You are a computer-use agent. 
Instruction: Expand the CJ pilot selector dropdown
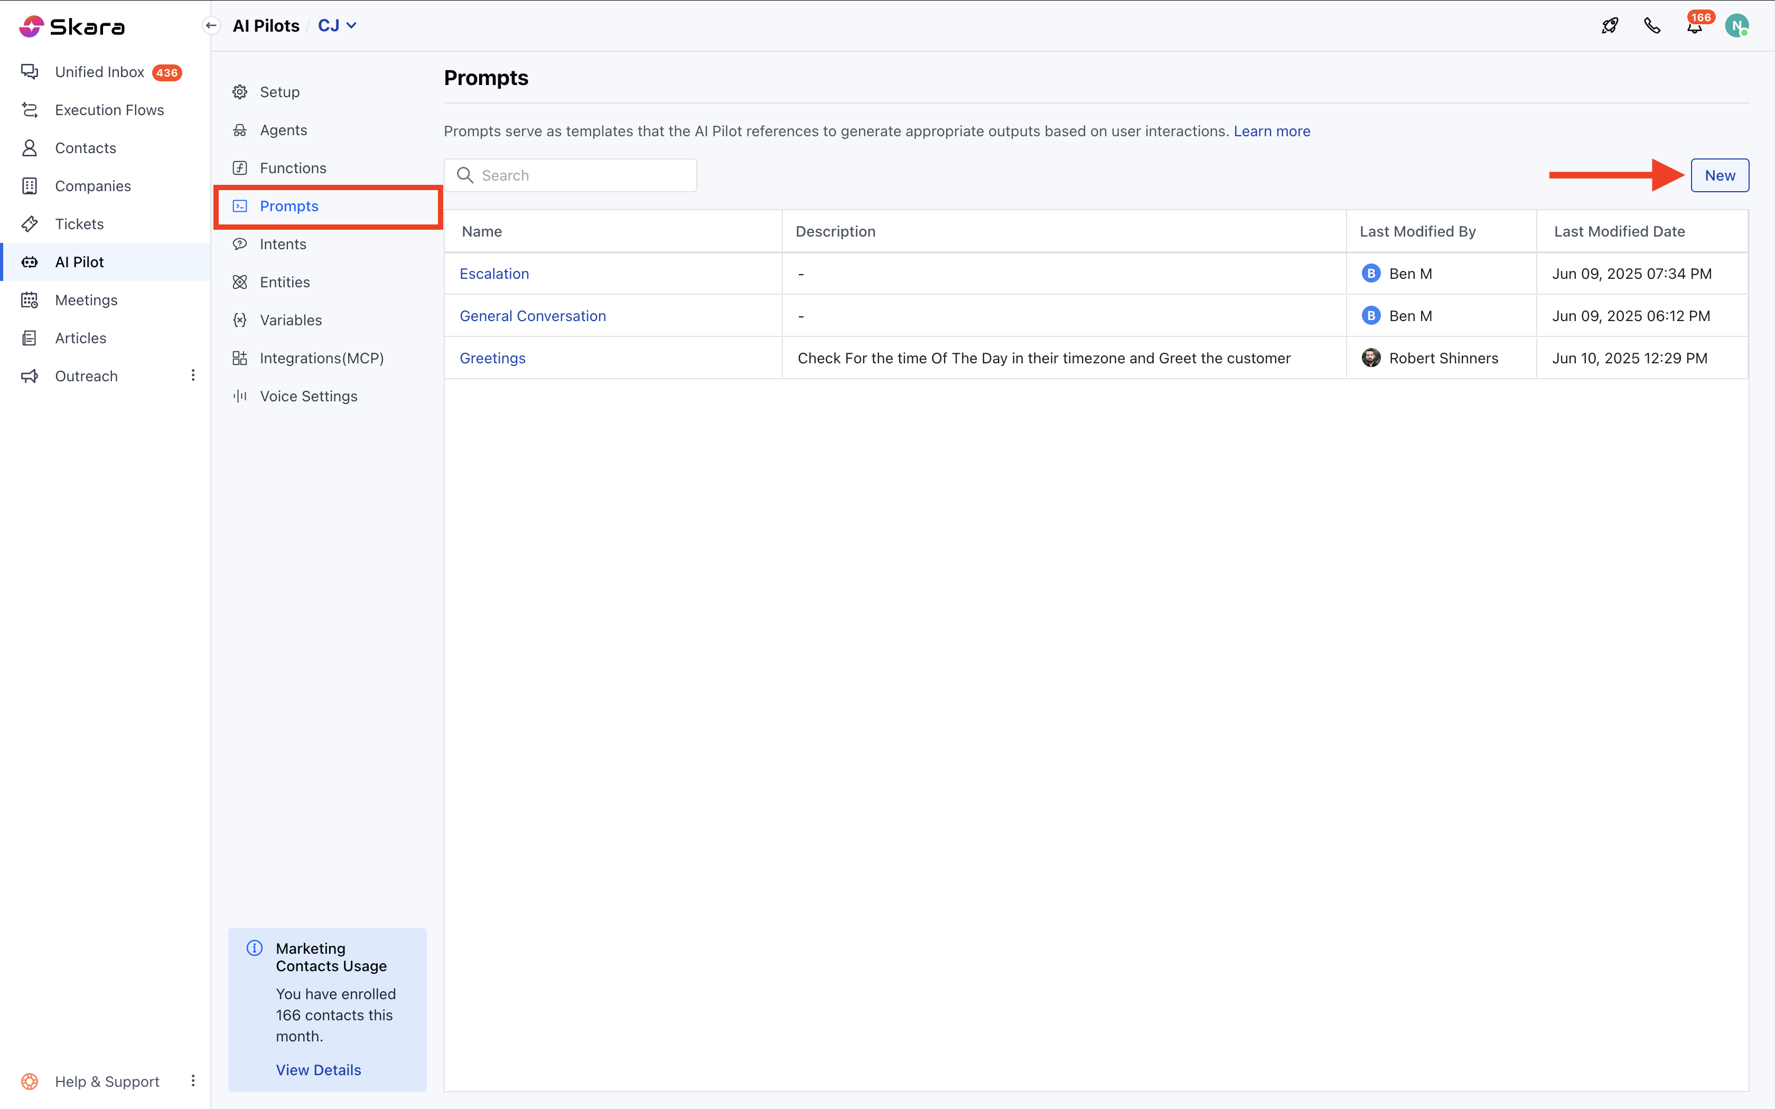coord(336,24)
